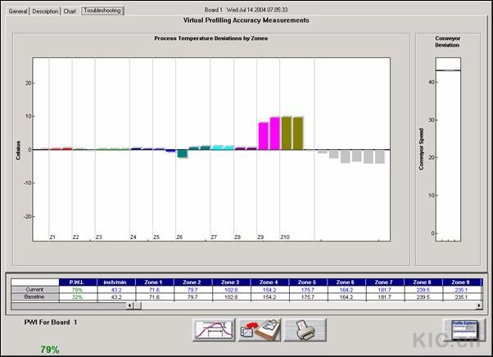Open the Description tab
Viewport: 493px width, 357px height.
46,11
